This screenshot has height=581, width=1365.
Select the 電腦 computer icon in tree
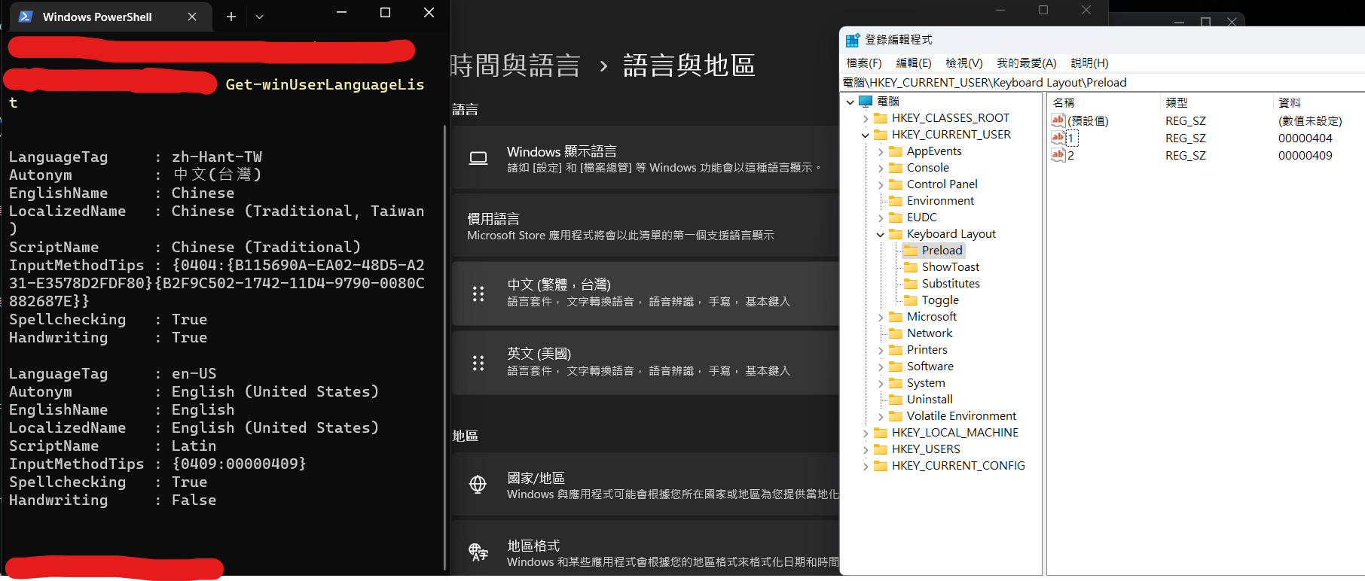coord(866,101)
